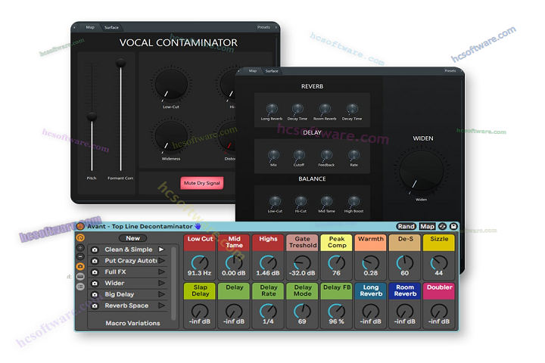Click camera icon of Wider variation
This screenshot has height=363, width=545.
pyautogui.click(x=95, y=284)
